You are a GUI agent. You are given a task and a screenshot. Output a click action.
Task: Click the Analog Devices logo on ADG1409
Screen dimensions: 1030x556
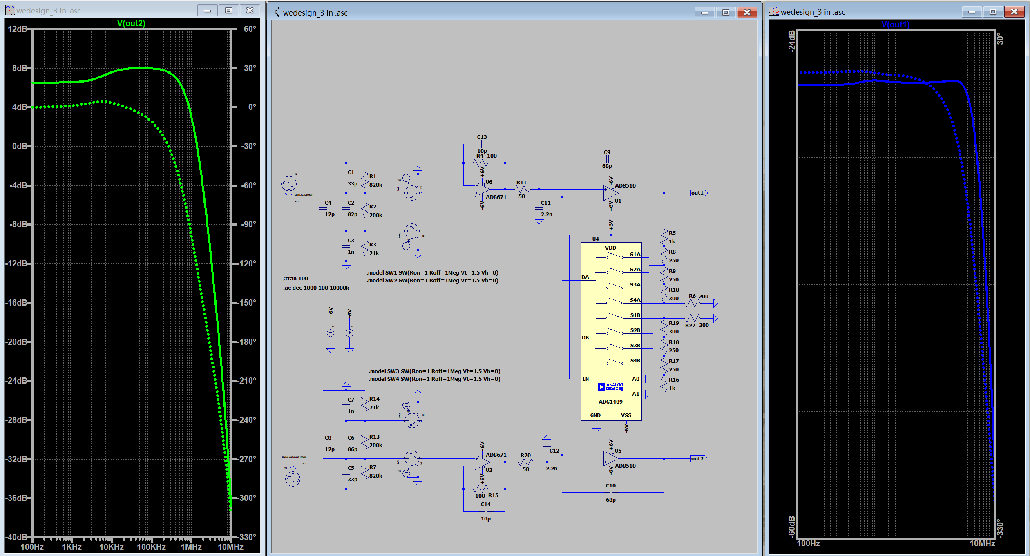611,386
